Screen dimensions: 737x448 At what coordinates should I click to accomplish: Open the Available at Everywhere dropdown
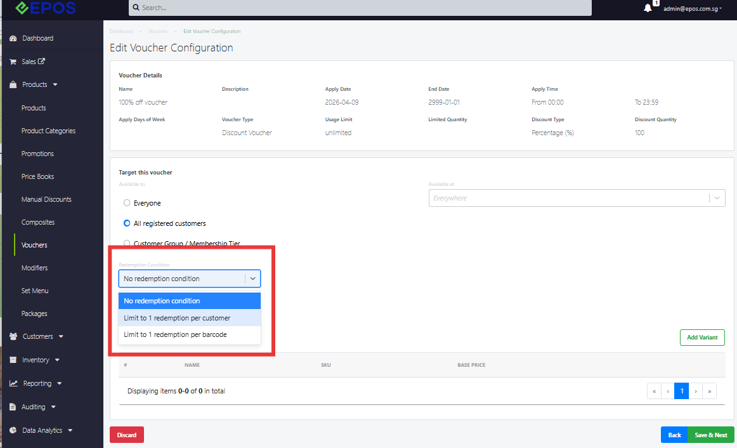click(577, 198)
